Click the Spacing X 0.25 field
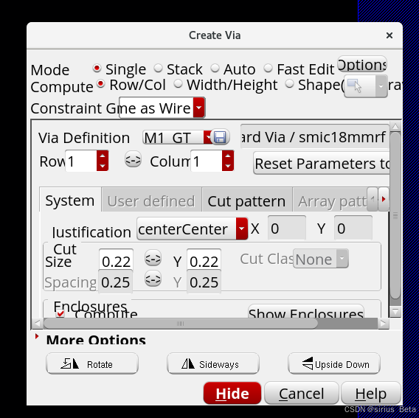This screenshot has height=418, width=419. click(115, 282)
